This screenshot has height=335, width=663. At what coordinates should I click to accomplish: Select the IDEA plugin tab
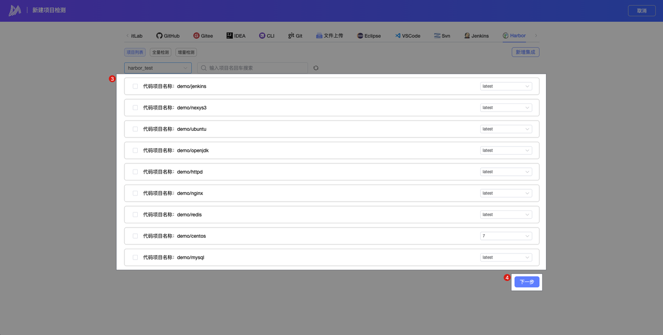[x=236, y=36]
